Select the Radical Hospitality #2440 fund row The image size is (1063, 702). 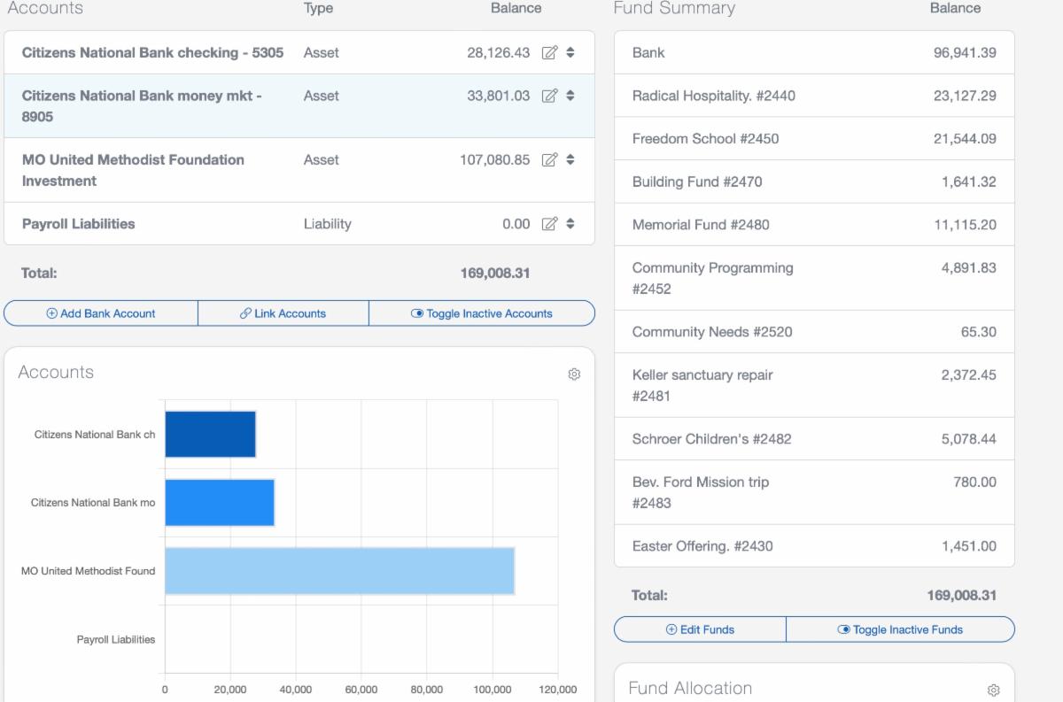pos(713,96)
